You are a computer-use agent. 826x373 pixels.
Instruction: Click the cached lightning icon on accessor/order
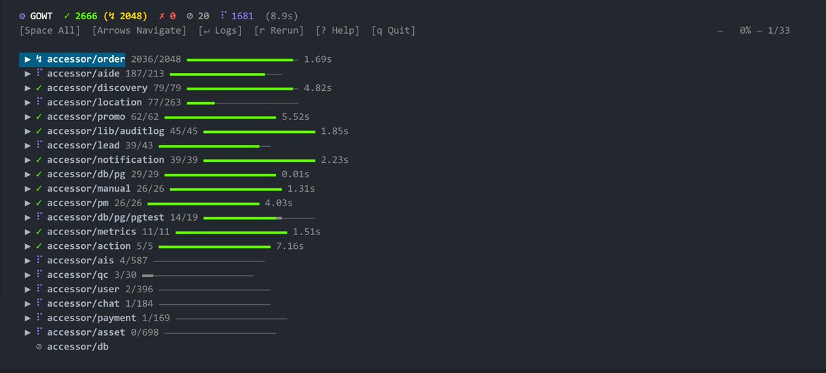tap(39, 59)
